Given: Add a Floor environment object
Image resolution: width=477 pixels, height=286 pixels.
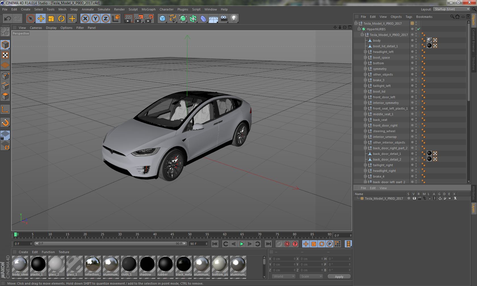Looking at the screenshot, I should click(x=214, y=19).
